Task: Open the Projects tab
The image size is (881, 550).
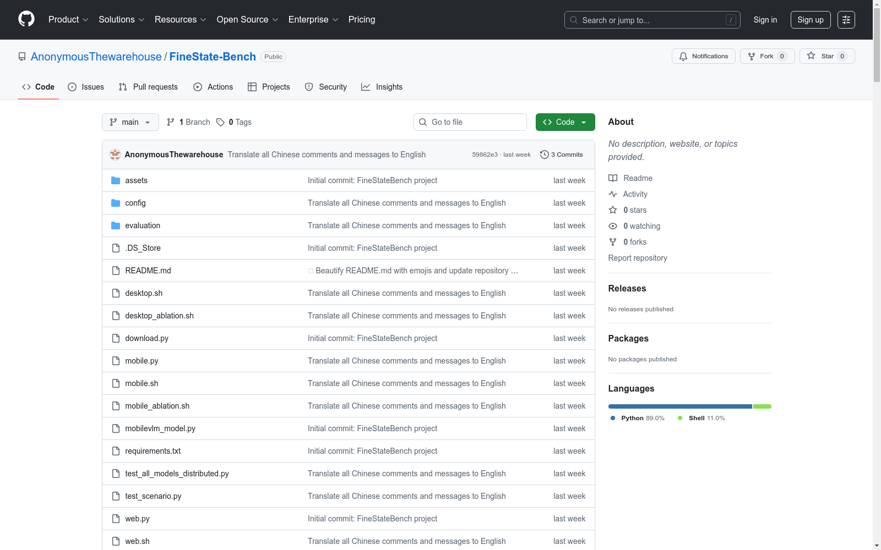Action: pyautogui.click(x=269, y=87)
